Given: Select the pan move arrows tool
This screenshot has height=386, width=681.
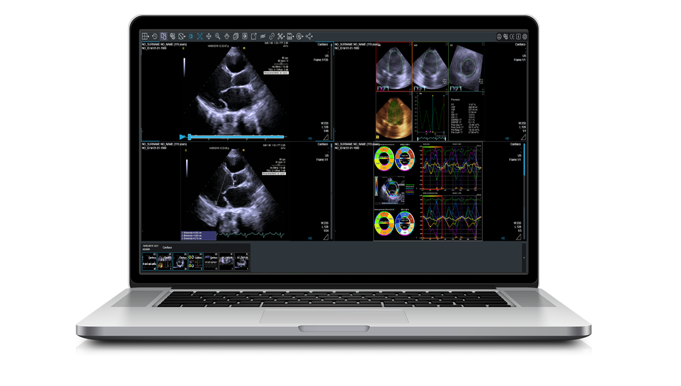Looking at the screenshot, I should (x=209, y=36).
